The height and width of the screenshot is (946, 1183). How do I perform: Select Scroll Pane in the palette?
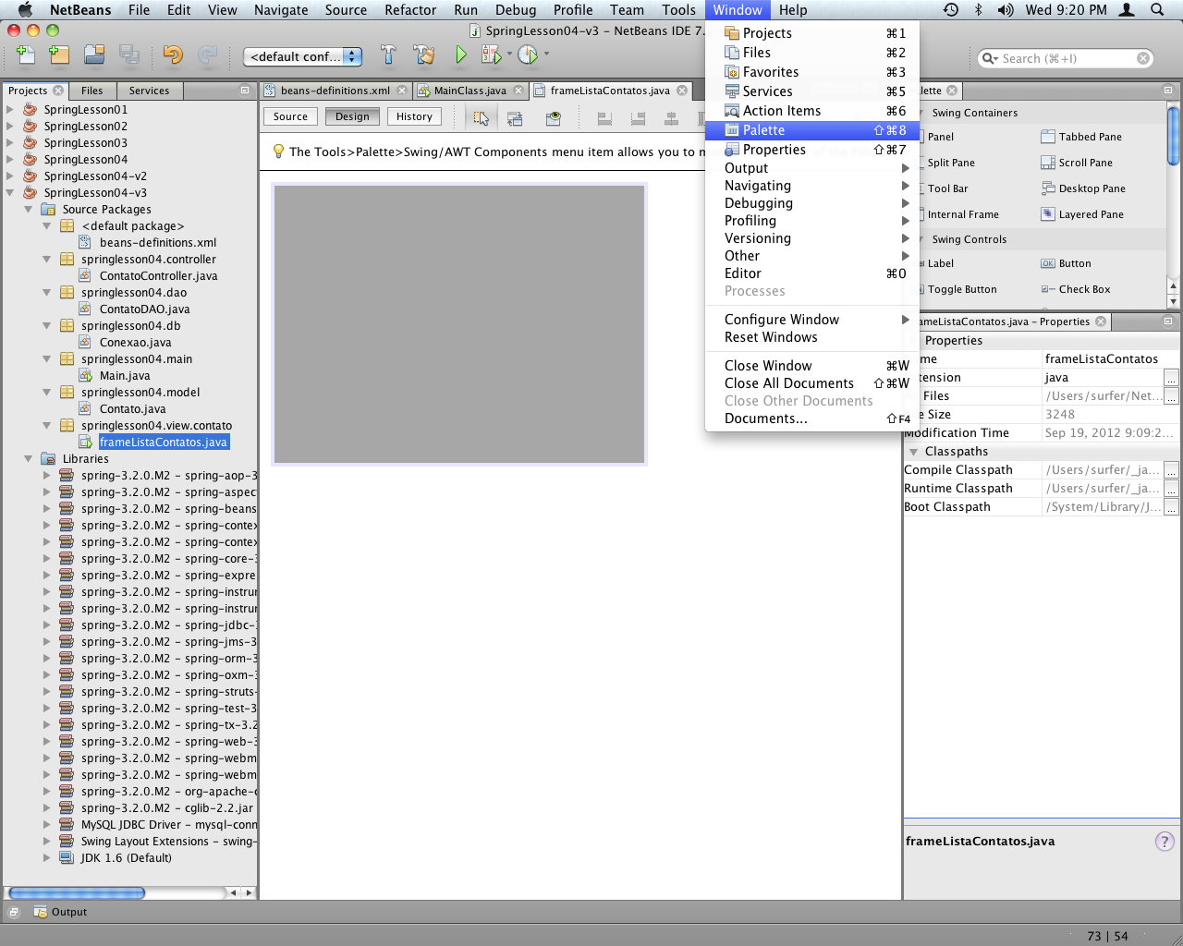(1077, 163)
